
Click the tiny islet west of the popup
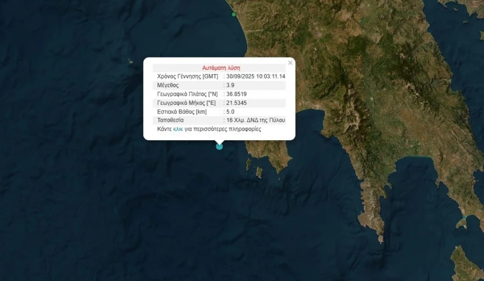(131, 62)
